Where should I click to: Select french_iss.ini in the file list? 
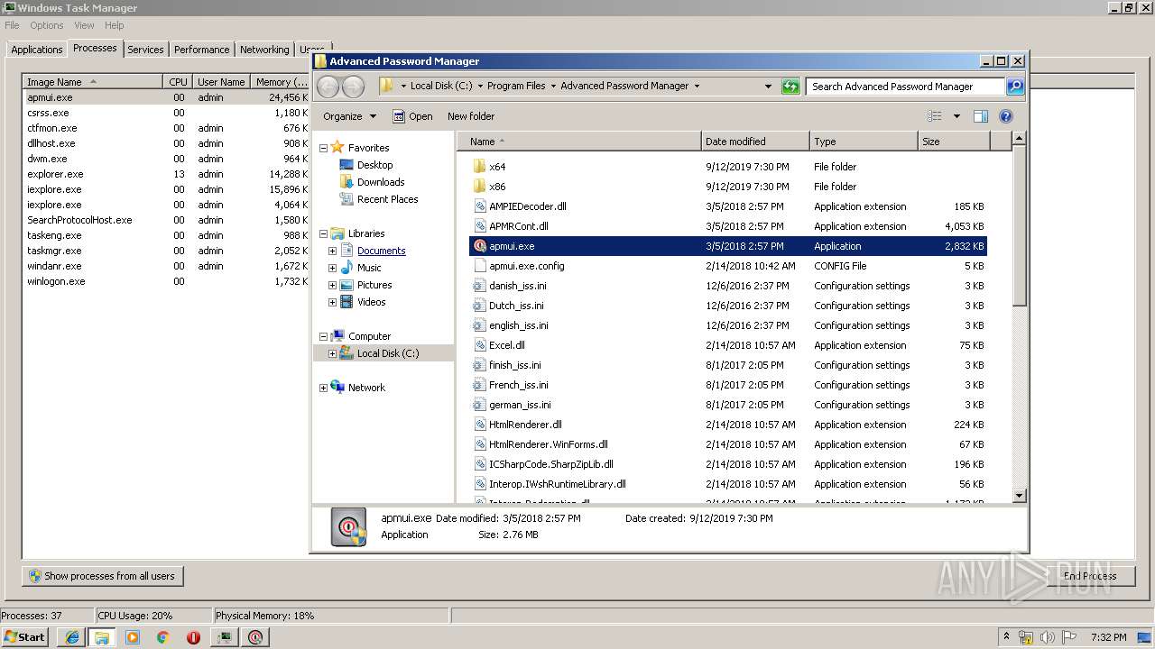coord(728,385)
